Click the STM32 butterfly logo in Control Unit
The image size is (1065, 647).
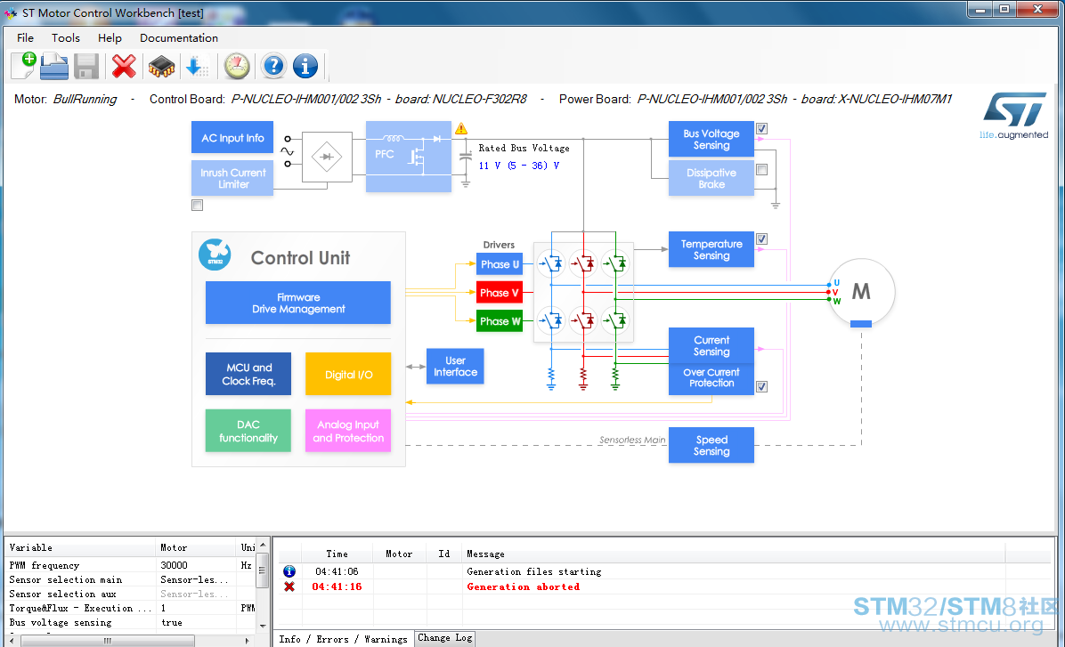click(215, 255)
